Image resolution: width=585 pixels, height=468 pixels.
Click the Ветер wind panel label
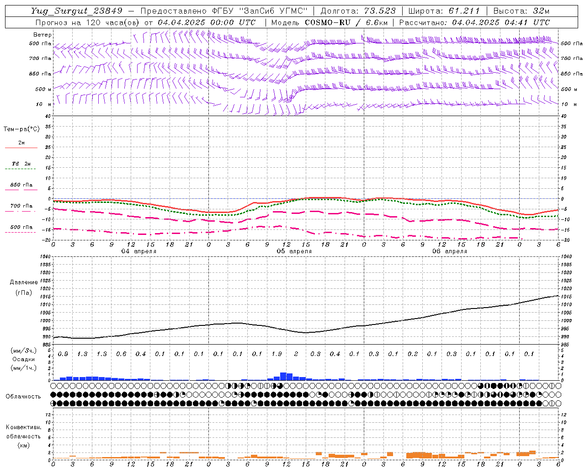(x=42, y=35)
